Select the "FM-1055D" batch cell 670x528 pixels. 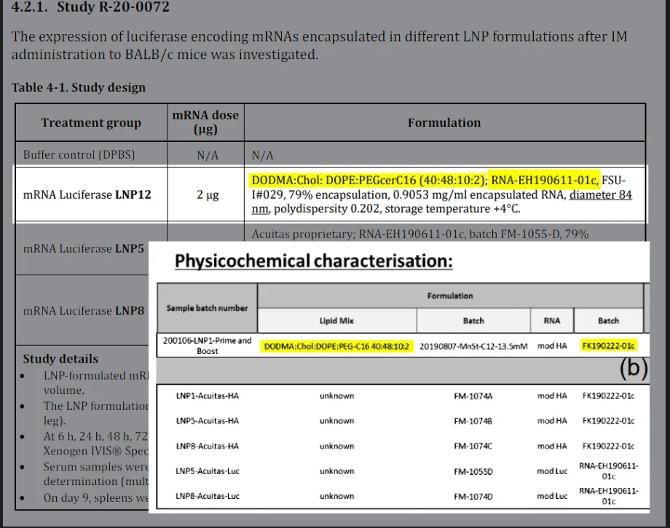(x=473, y=471)
